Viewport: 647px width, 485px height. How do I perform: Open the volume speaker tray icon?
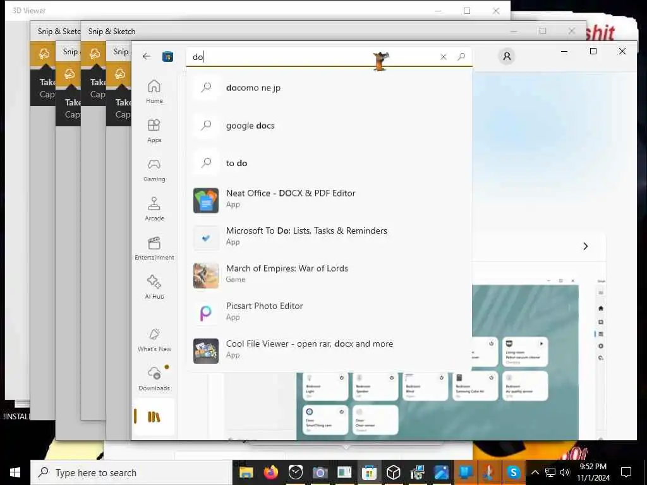coord(565,472)
